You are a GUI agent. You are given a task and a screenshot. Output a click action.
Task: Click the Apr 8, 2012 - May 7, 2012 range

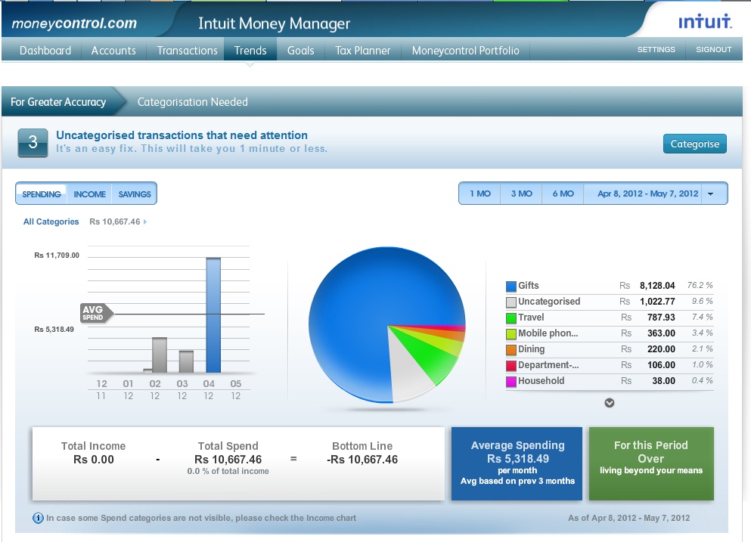pos(647,194)
